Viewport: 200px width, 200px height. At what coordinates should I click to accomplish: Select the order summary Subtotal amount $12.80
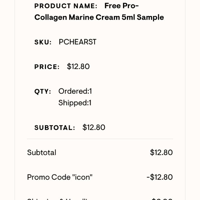161,152
